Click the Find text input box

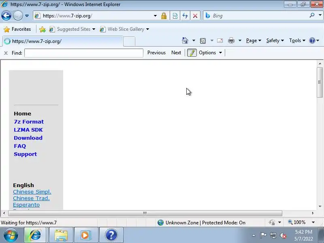[x=84, y=53]
